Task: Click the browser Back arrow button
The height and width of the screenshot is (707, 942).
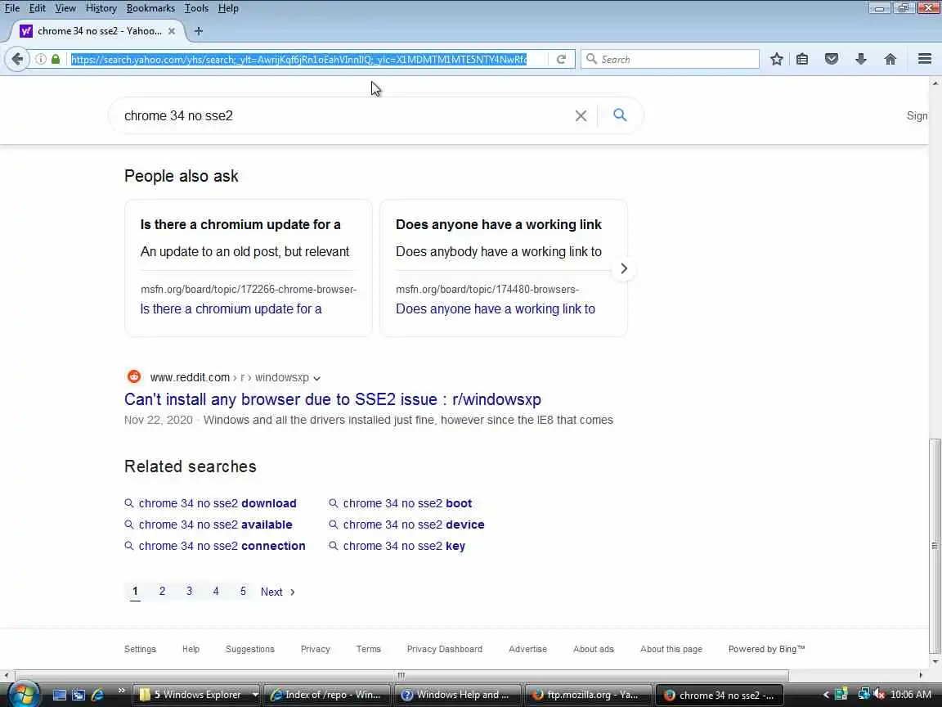Action: pos(17,59)
